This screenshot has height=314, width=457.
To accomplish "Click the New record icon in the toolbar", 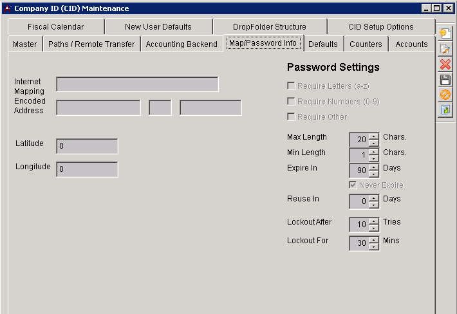I will tap(445, 33).
